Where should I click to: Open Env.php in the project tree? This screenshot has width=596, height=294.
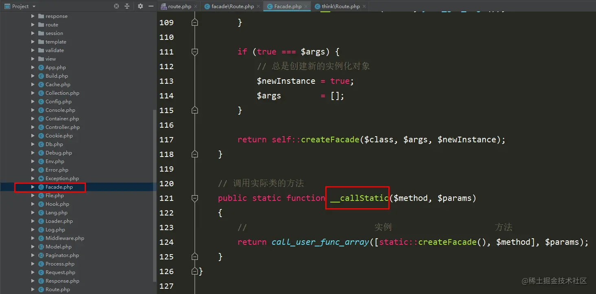[x=55, y=161]
